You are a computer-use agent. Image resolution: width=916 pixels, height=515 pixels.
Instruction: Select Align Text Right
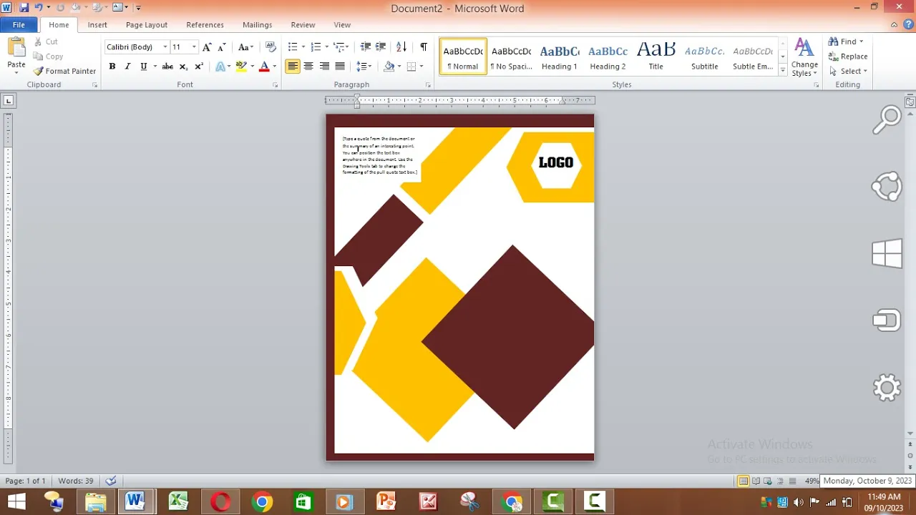[324, 67]
